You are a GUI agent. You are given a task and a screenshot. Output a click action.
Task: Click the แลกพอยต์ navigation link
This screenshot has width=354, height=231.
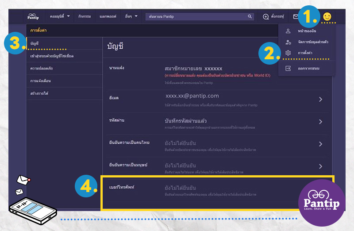(x=108, y=16)
